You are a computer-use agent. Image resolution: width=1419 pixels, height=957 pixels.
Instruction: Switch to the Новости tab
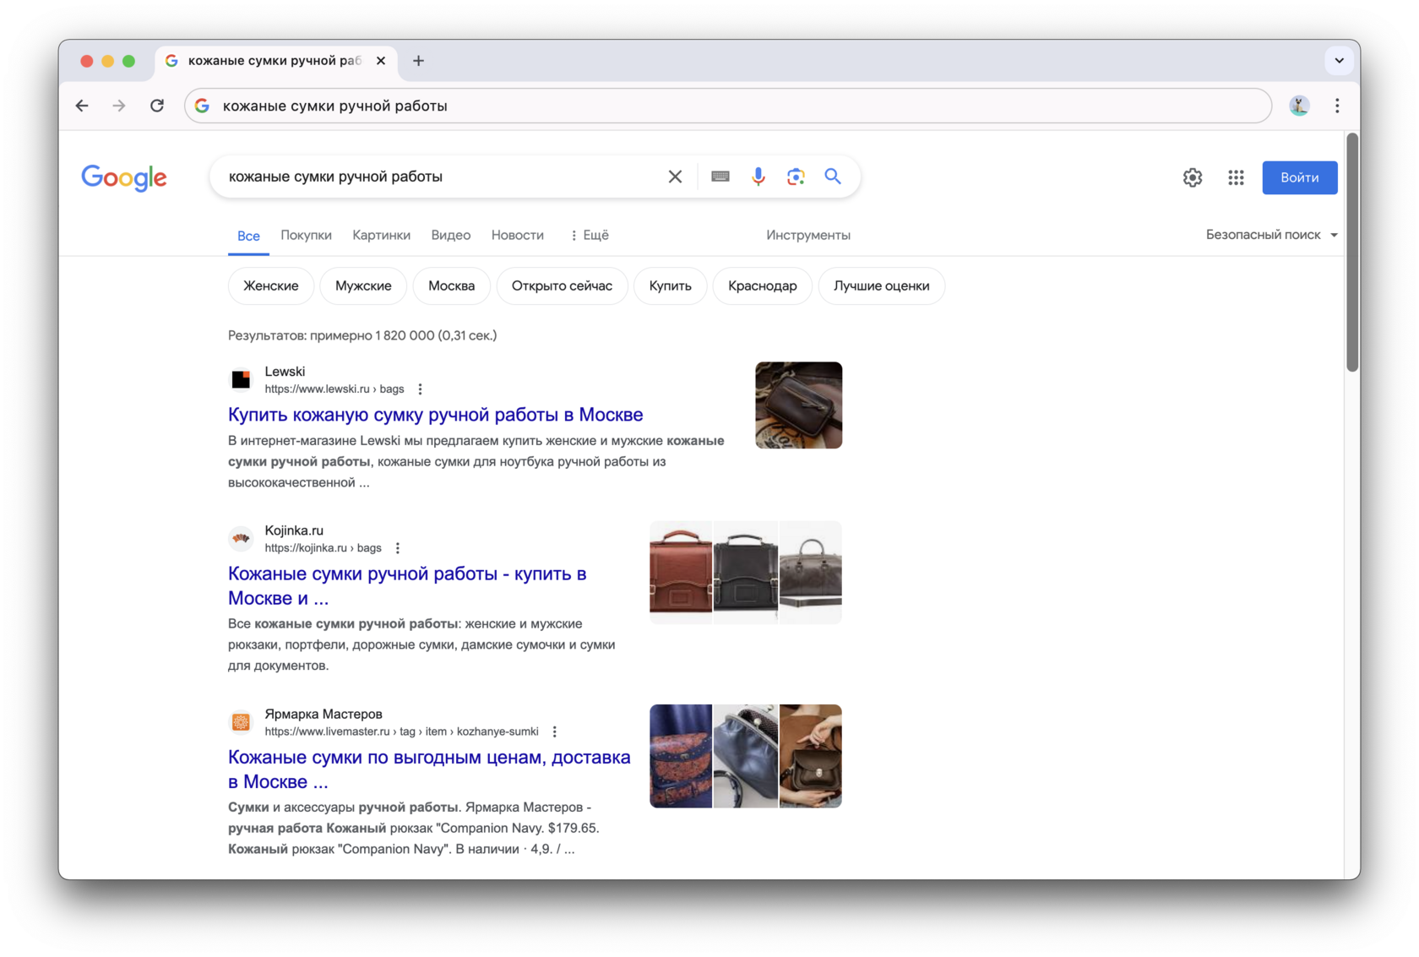pyautogui.click(x=517, y=235)
